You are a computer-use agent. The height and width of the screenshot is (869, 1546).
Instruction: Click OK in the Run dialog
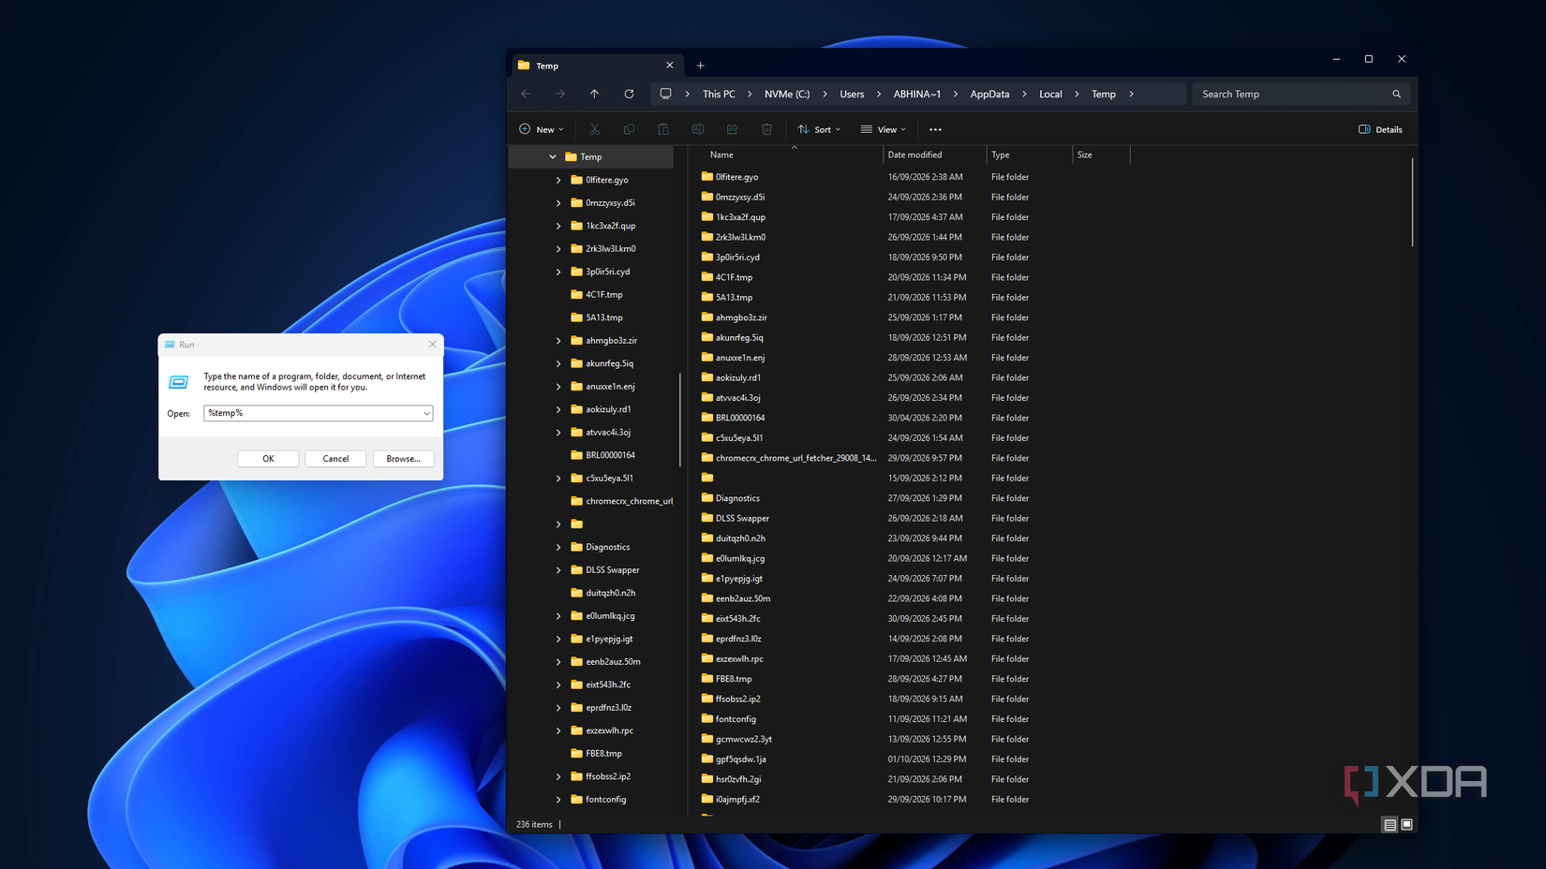coord(268,459)
